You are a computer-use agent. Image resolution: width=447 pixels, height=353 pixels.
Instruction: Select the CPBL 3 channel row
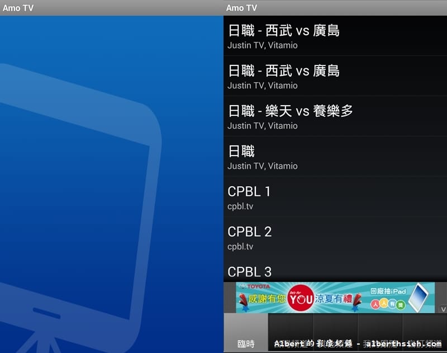(335, 270)
